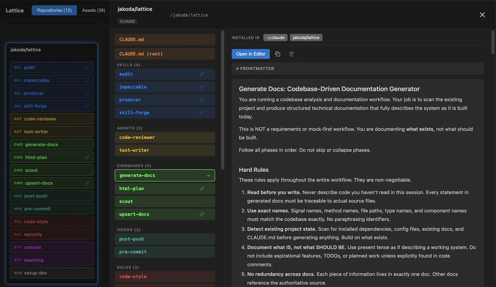This screenshot has height=287, width=496.
Task: Click link icon on producer skill row
Action: coord(202,100)
